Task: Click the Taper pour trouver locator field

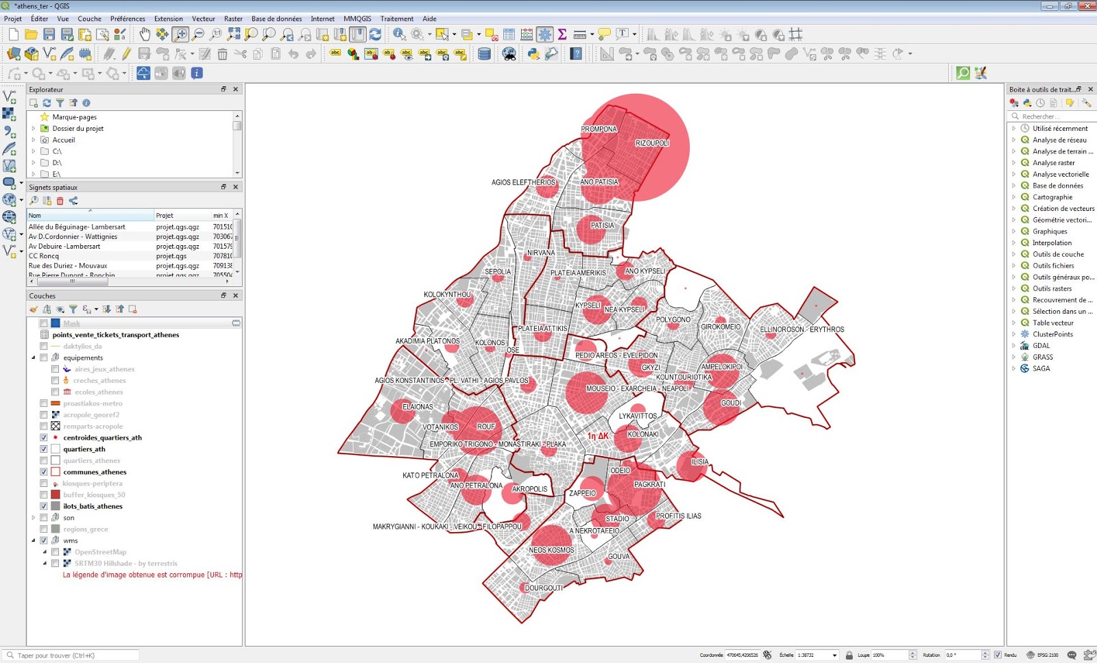Action: click(x=71, y=655)
